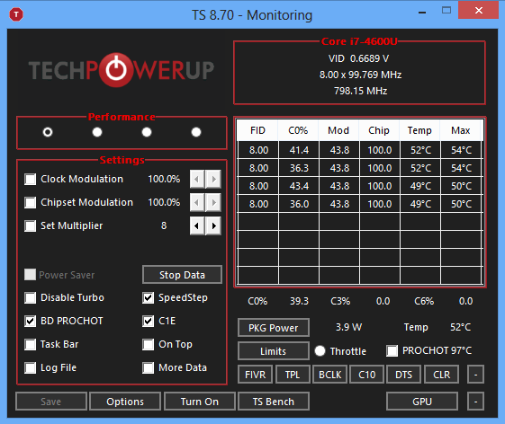
Task: Close the ThrottleStop window
Action: [479, 10]
